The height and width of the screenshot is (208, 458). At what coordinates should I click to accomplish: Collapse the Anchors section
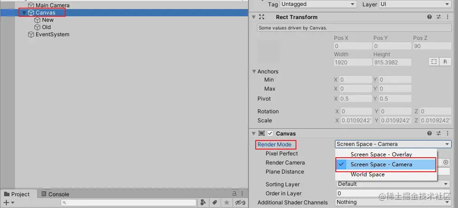254,72
